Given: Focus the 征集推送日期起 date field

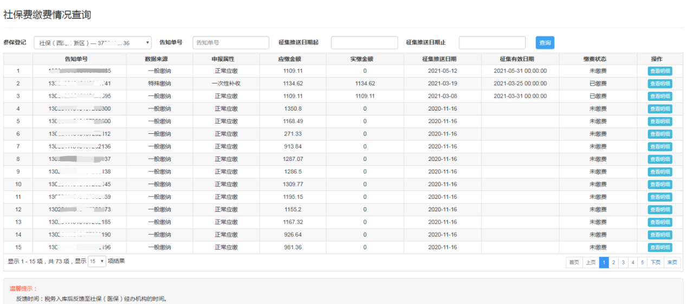Looking at the screenshot, I should pos(364,43).
